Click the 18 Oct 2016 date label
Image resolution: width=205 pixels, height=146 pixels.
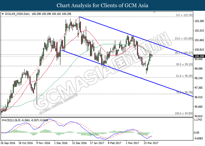click(26, 143)
